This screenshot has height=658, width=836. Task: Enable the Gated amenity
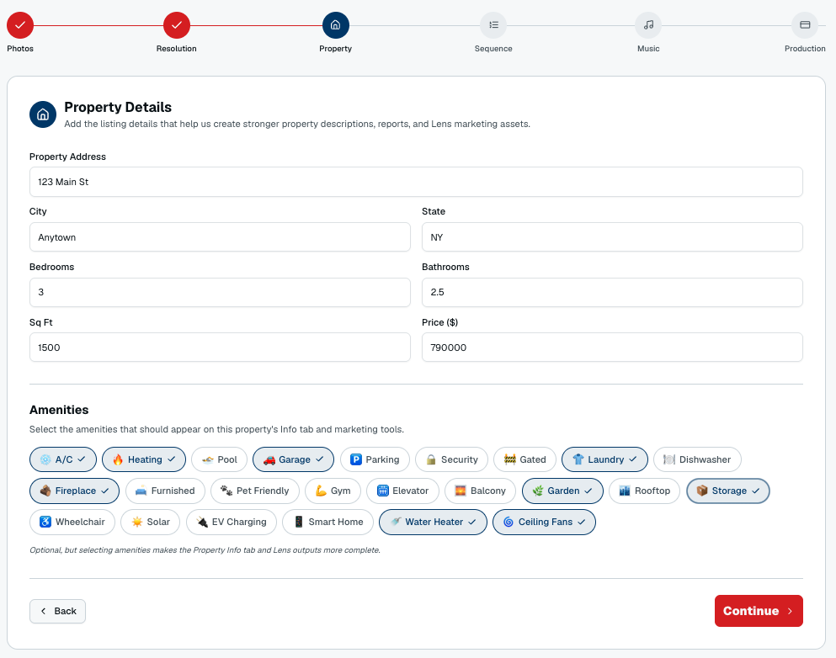[524, 459]
